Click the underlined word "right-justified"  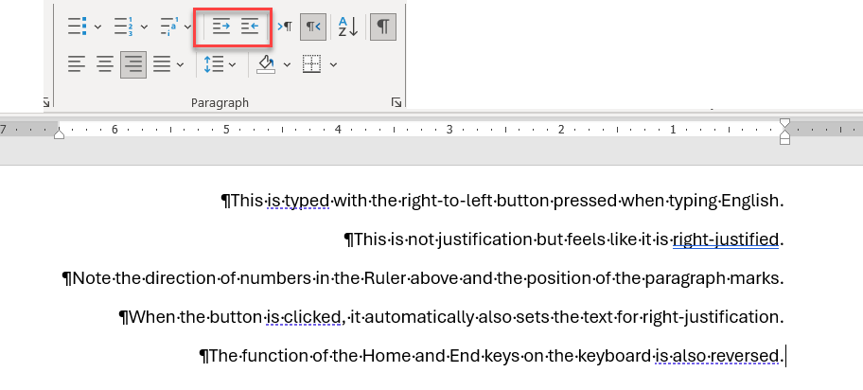tap(726, 239)
